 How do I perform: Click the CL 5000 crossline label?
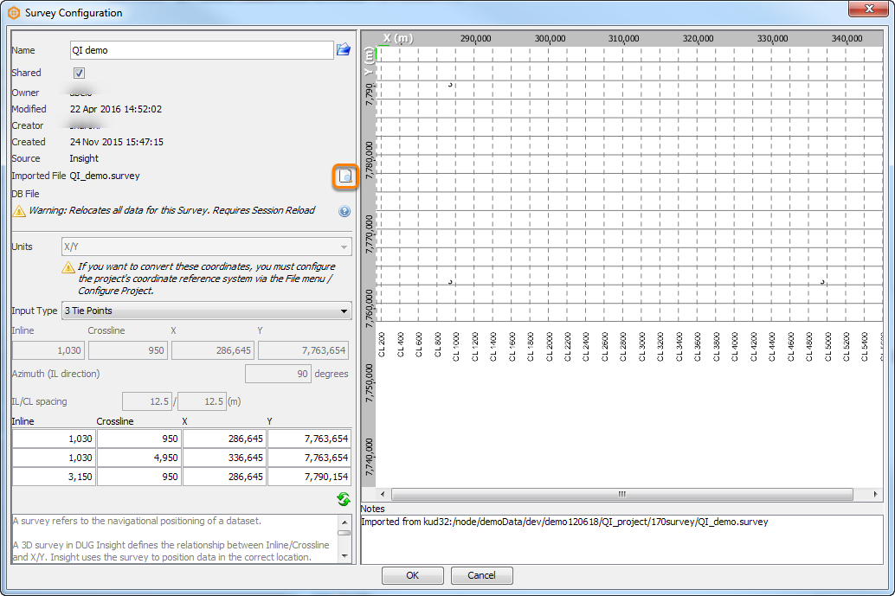(x=828, y=346)
